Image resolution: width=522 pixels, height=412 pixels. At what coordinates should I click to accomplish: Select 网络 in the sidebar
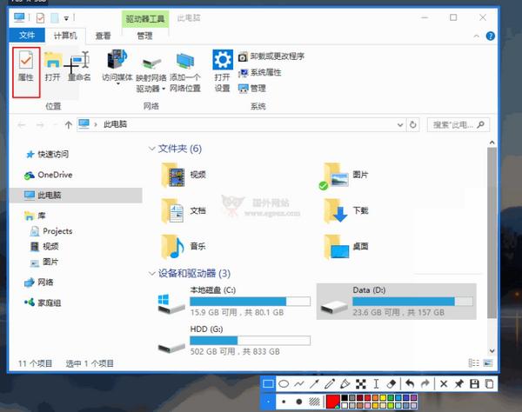[x=38, y=282]
